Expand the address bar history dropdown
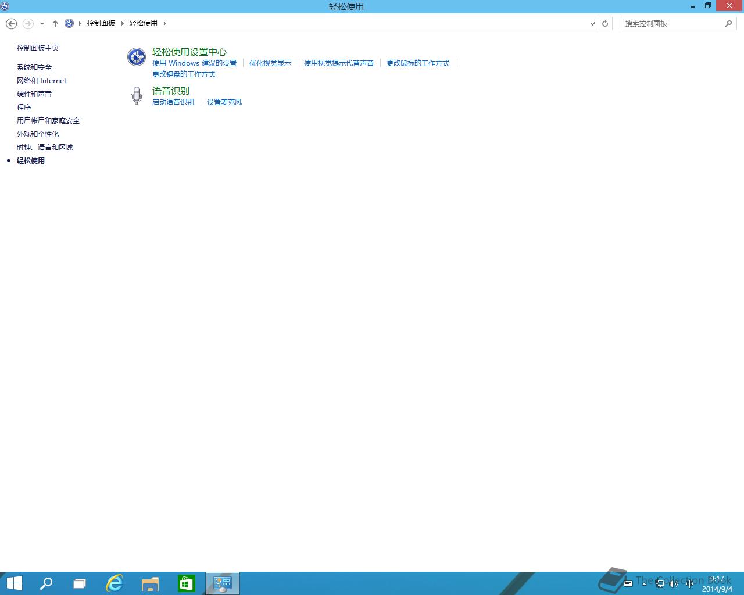744x595 pixels. coord(592,23)
